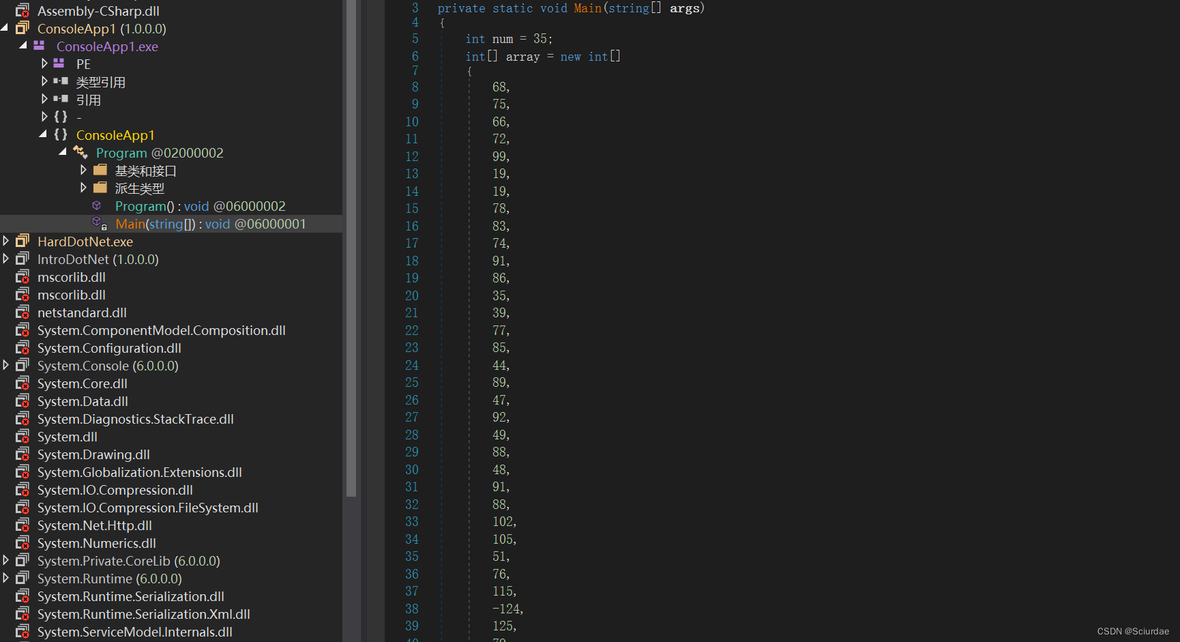This screenshot has height=642, width=1180.
Task: Click the System.Data.dll icon
Action: [x=23, y=400]
